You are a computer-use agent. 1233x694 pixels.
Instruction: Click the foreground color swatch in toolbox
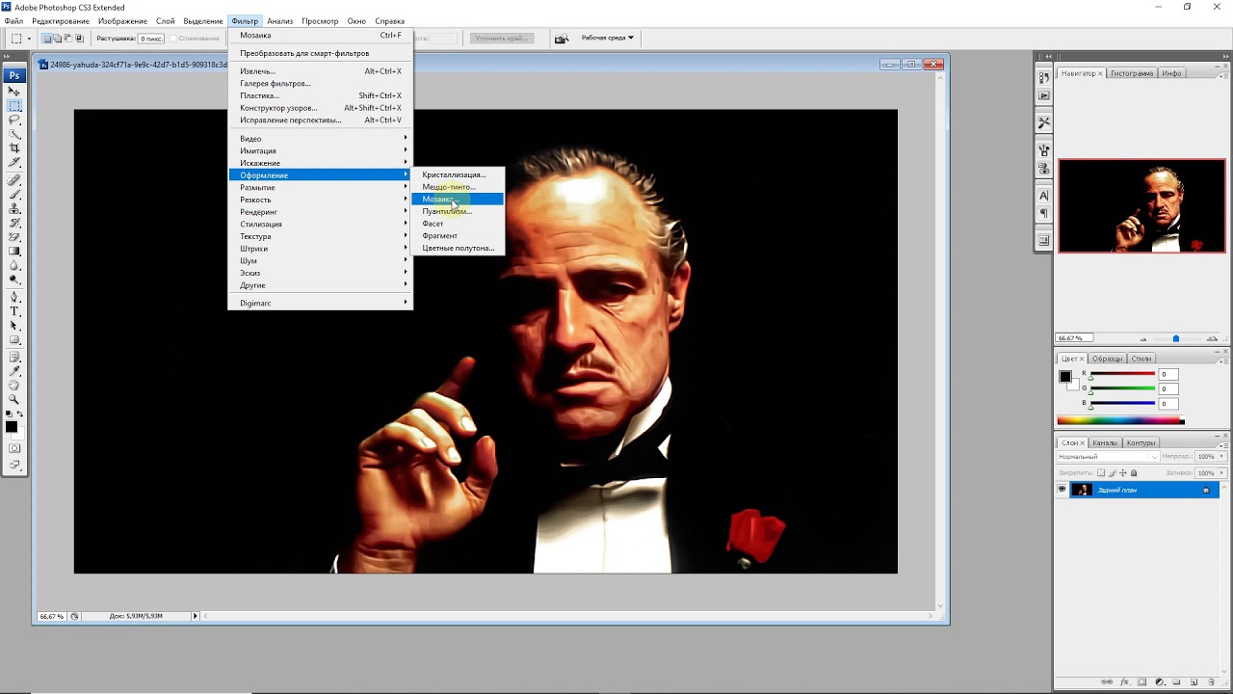point(11,427)
